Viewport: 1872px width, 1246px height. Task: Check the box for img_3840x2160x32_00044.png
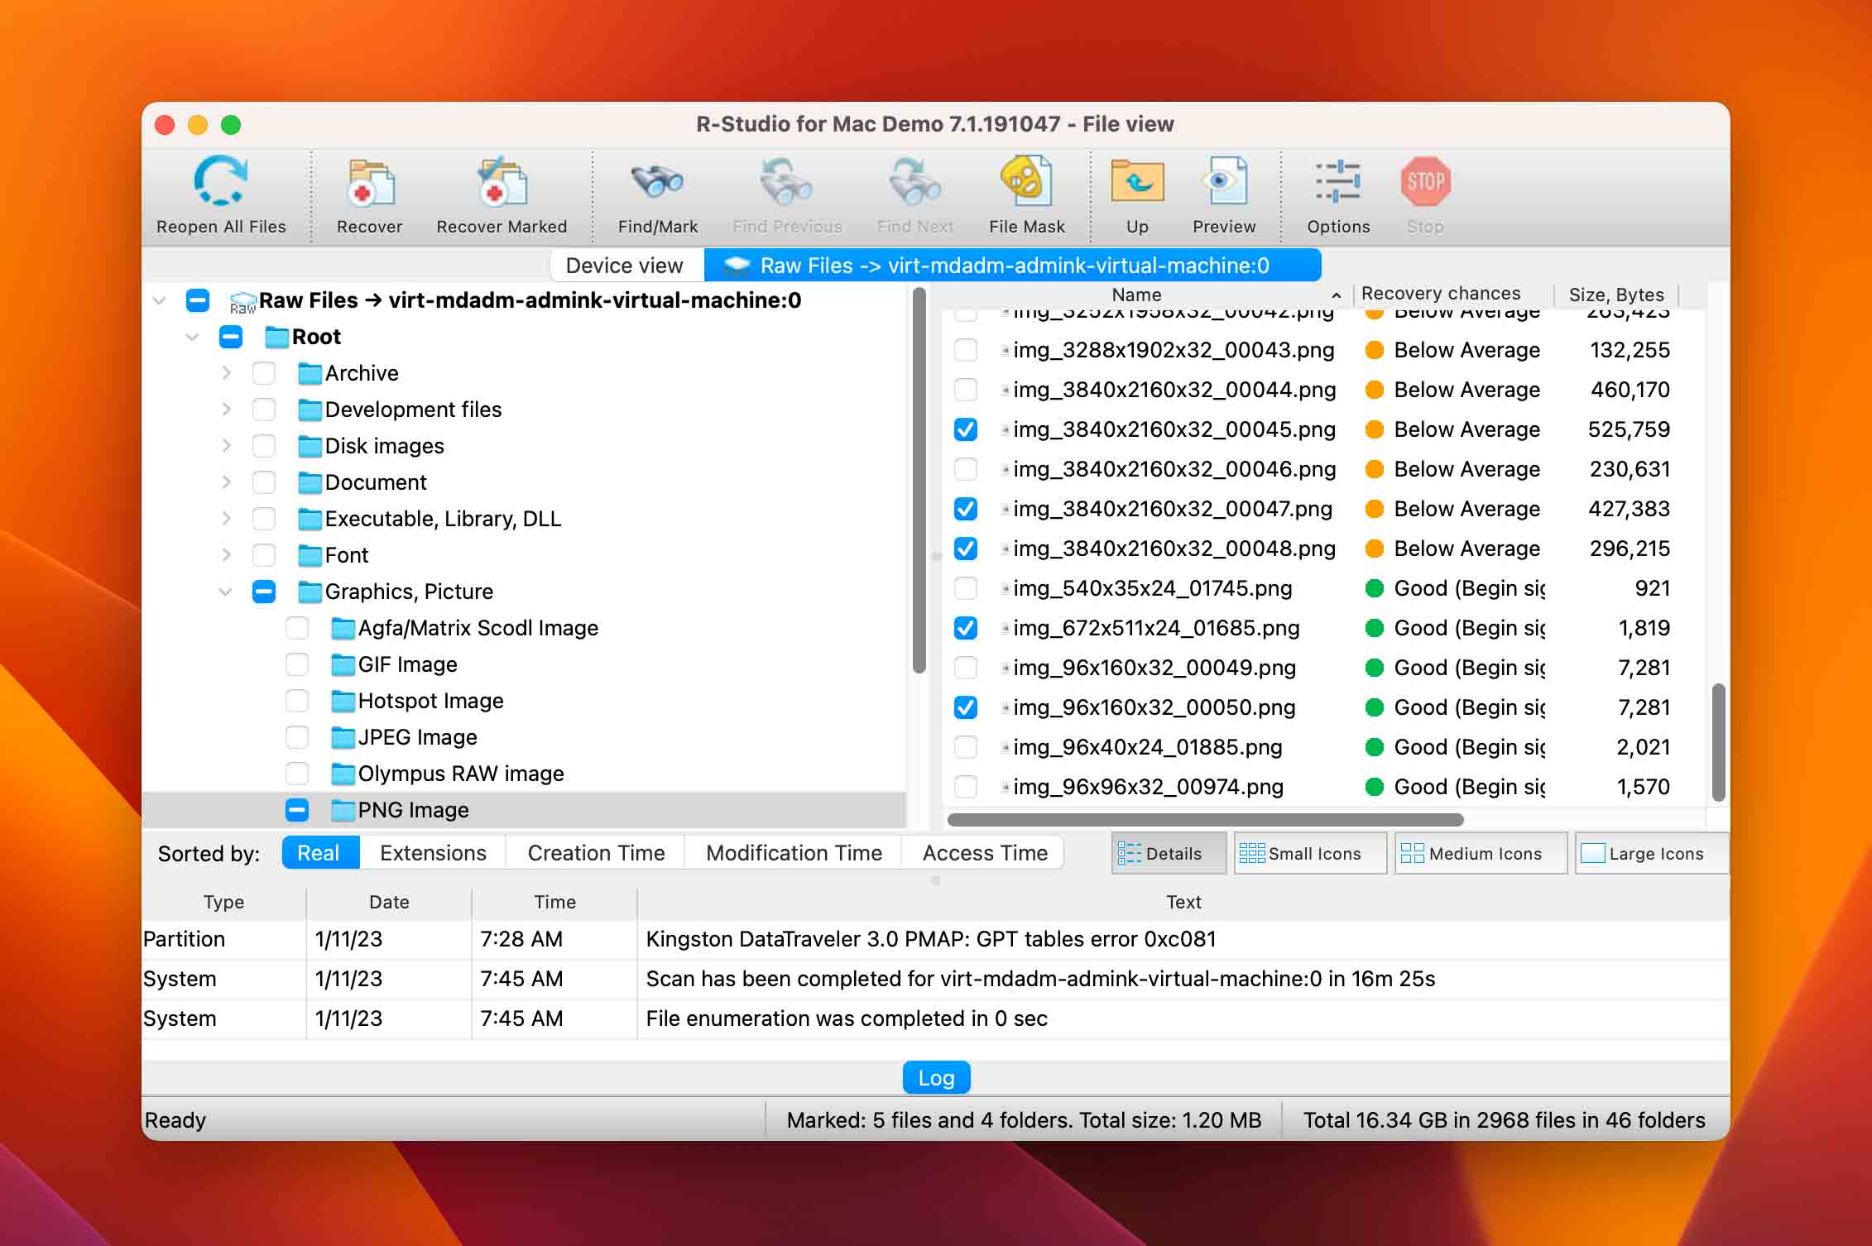coord(966,390)
